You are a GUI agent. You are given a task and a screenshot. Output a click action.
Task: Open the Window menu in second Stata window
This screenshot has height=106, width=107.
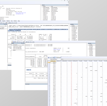click(15, 21)
